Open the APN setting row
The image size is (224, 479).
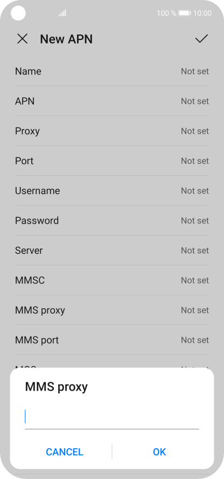click(x=112, y=101)
